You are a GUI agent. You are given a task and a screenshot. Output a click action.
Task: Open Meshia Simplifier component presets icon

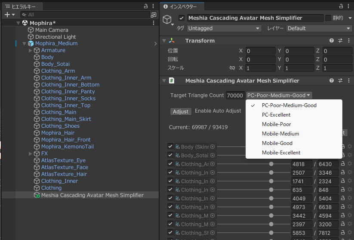point(340,80)
